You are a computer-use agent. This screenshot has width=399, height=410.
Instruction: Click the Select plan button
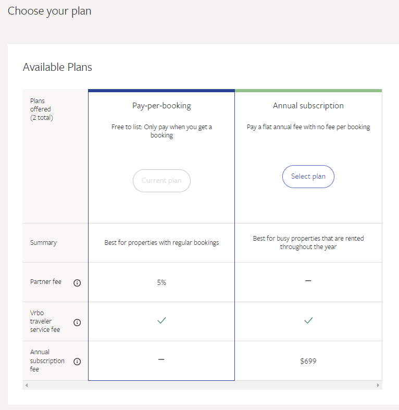308,177
